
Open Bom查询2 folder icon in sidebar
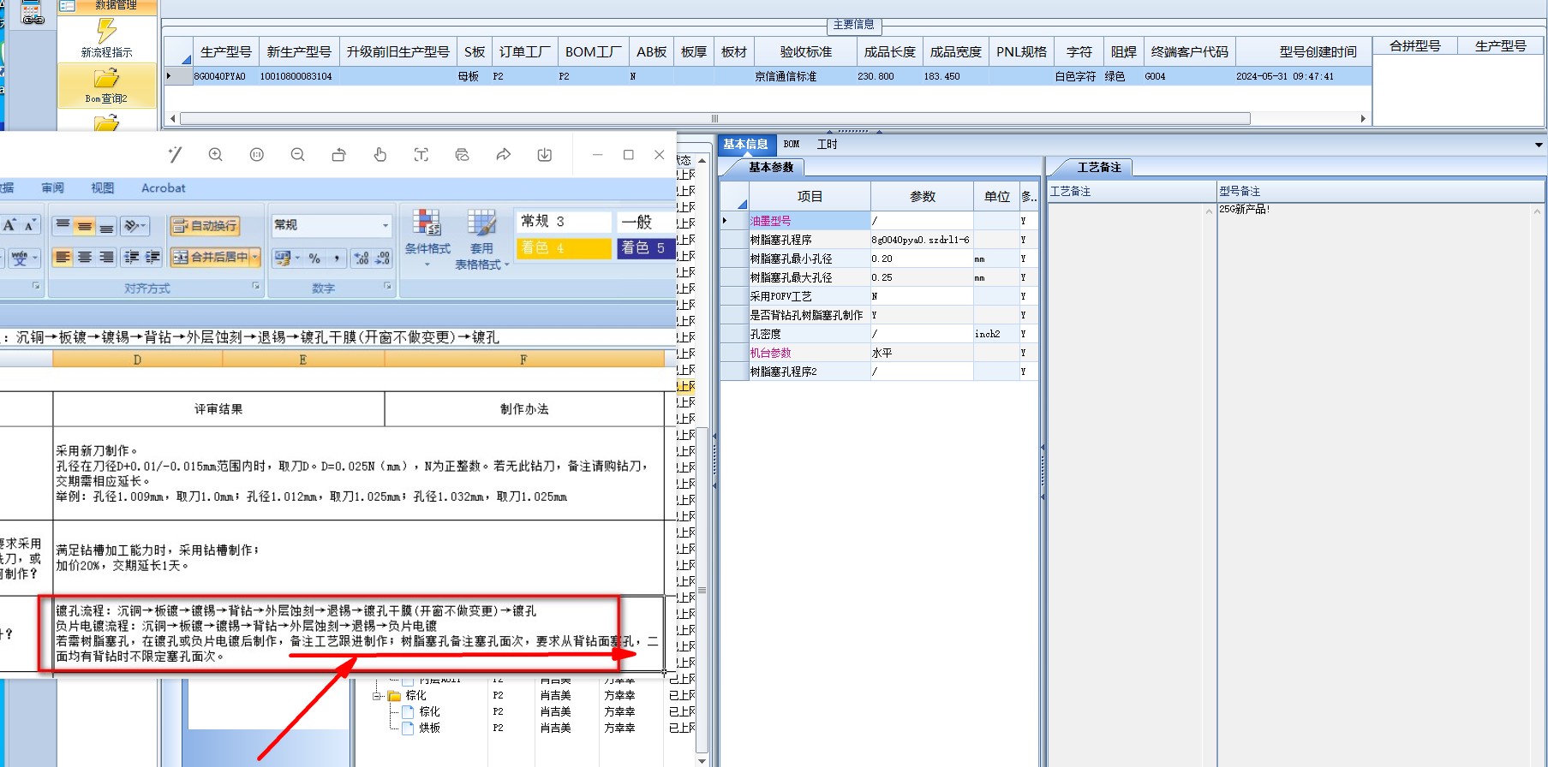point(106,79)
